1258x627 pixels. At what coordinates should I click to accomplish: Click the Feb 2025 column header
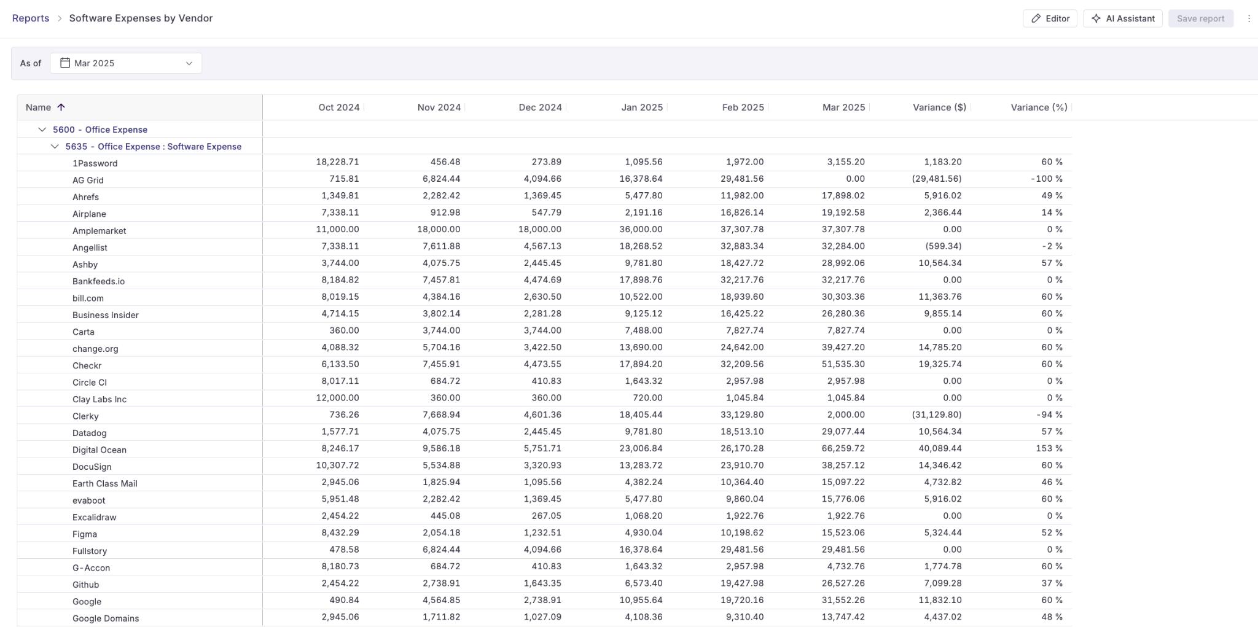pos(743,107)
